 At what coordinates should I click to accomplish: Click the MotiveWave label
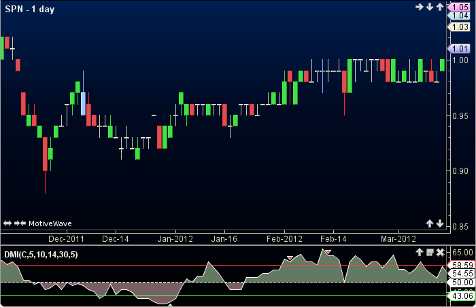tap(50, 223)
